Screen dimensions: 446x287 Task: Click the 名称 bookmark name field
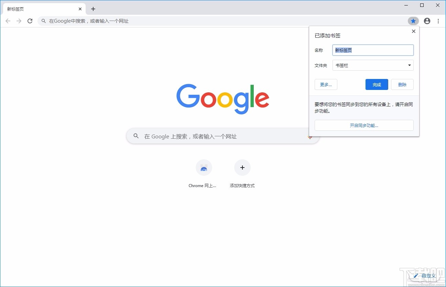[373, 50]
